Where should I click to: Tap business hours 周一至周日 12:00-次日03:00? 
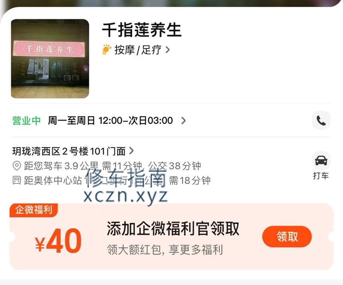111,120
